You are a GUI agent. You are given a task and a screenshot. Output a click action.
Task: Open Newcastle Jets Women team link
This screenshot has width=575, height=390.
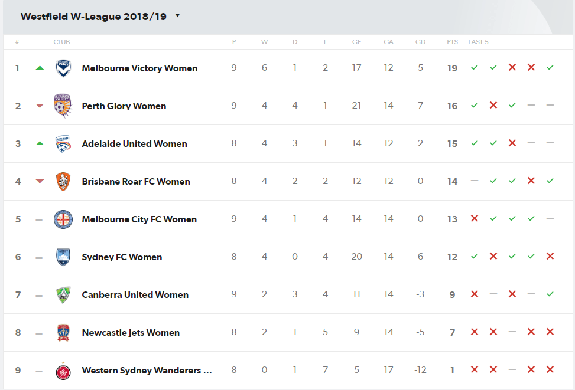point(131,333)
